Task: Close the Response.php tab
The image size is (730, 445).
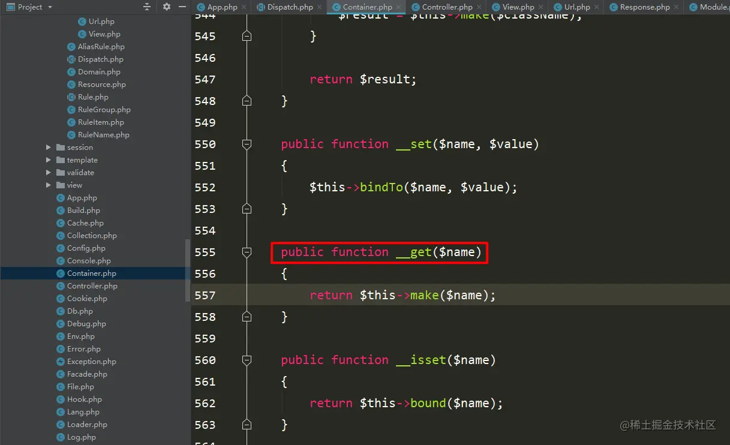Action: pos(677,7)
